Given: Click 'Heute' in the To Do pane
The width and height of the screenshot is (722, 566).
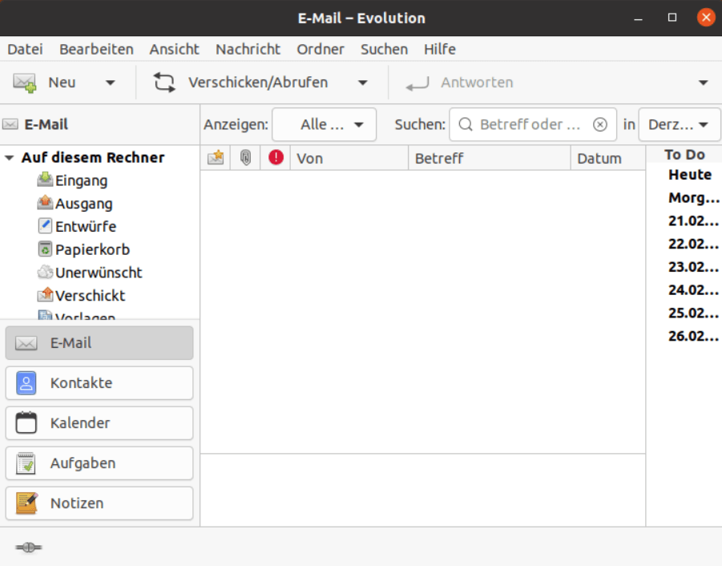Looking at the screenshot, I should click(x=690, y=175).
